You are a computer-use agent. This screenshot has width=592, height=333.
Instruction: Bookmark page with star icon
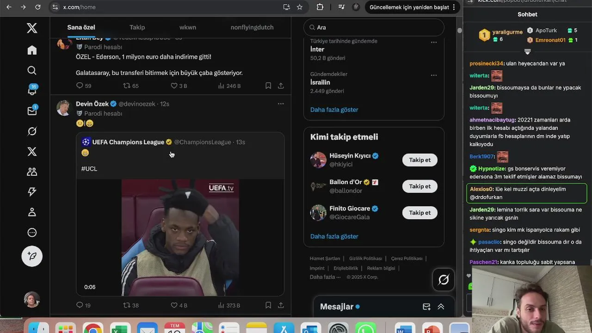click(300, 7)
